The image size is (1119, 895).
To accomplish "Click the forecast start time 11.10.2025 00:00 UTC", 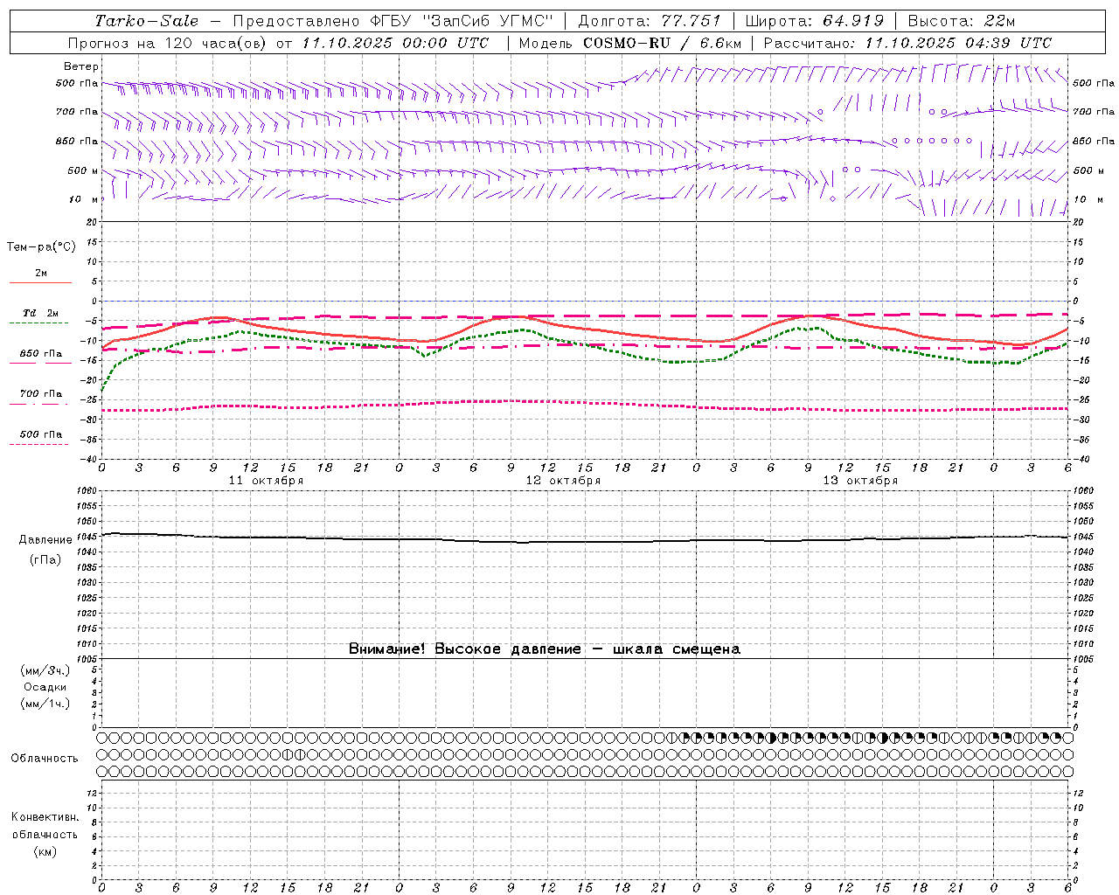I will pos(395,43).
